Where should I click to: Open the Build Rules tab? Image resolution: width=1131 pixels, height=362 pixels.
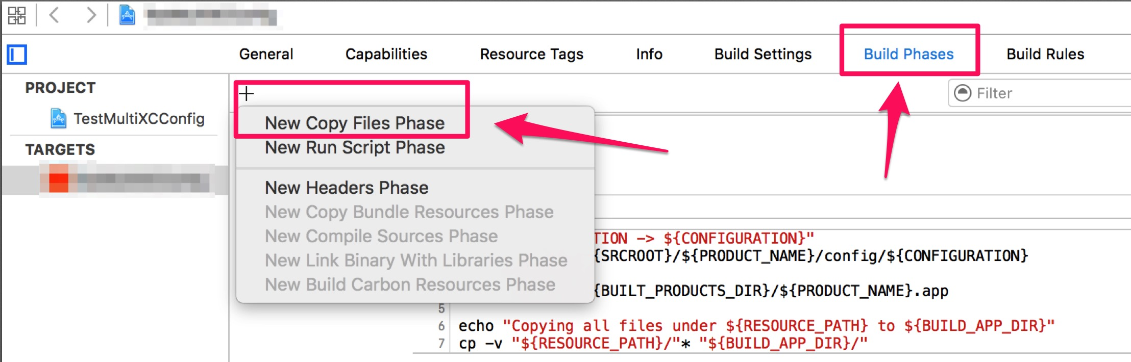(x=1045, y=54)
